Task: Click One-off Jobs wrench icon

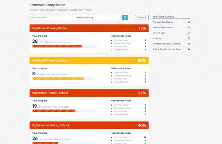Action: pos(189,33)
